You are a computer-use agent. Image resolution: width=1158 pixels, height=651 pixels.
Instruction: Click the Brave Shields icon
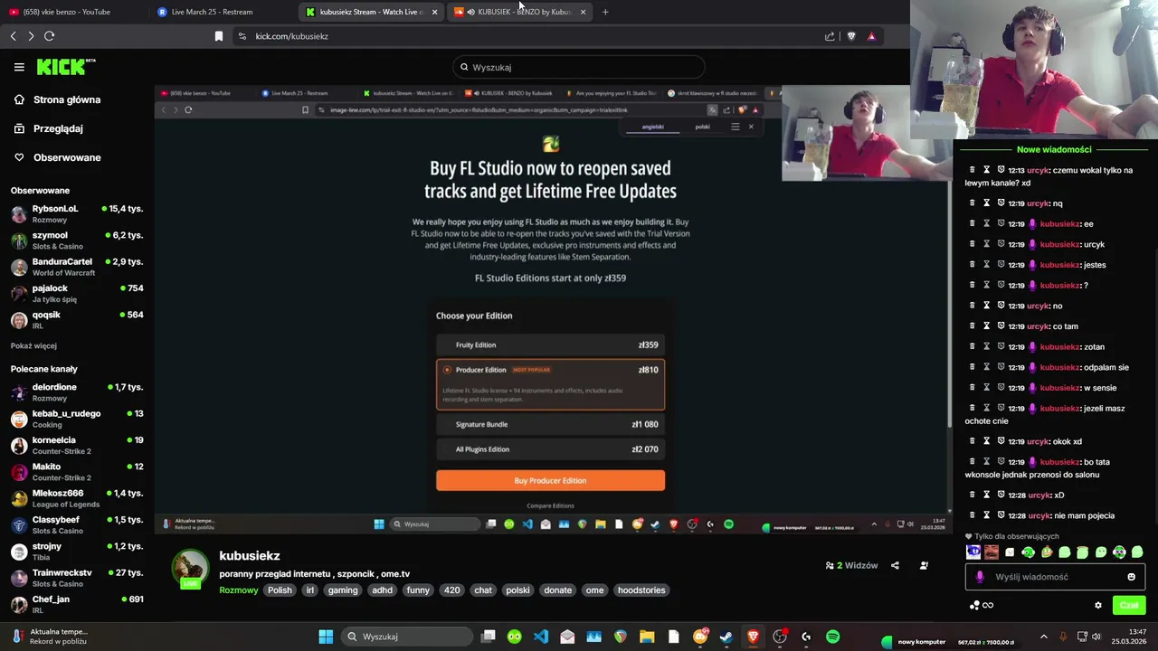(851, 36)
